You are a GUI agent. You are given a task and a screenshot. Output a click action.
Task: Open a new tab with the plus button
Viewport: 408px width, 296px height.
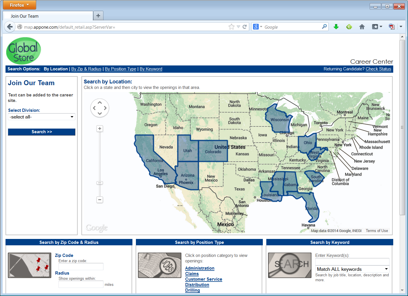(x=98, y=16)
